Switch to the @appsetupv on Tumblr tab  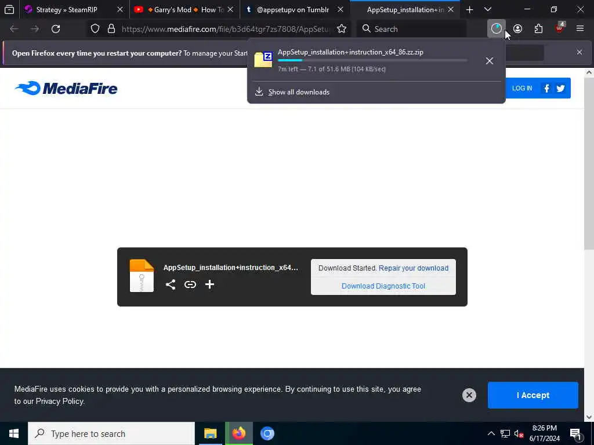tap(295, 9)
